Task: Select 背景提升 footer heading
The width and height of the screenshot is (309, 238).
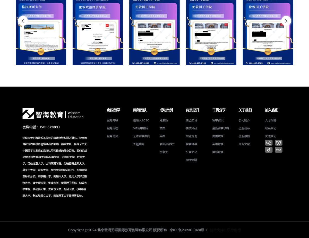Action: 193,110
